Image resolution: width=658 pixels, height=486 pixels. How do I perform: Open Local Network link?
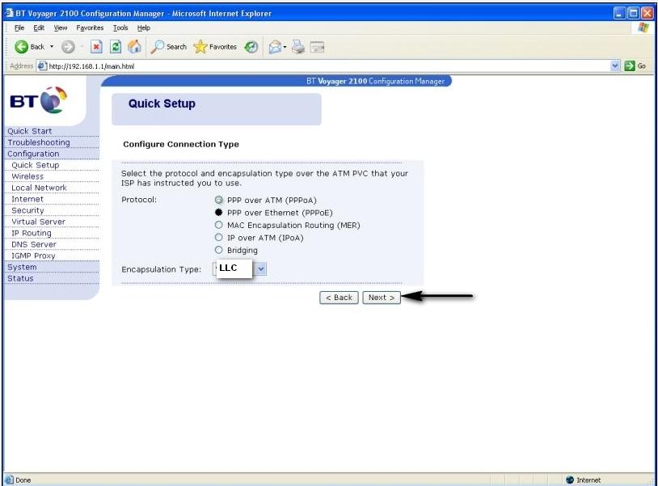(x=39, y=188)
